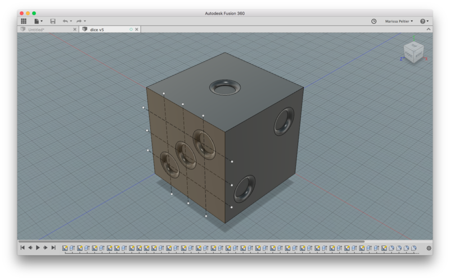Play the design history timeline
450x280 pixels.
pos(38,247)
